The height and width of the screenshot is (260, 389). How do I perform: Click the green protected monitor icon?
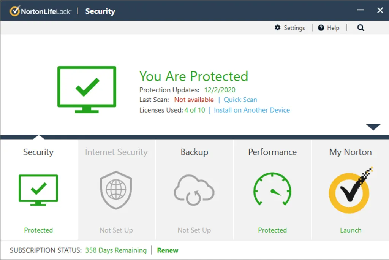tap(87, 89)
